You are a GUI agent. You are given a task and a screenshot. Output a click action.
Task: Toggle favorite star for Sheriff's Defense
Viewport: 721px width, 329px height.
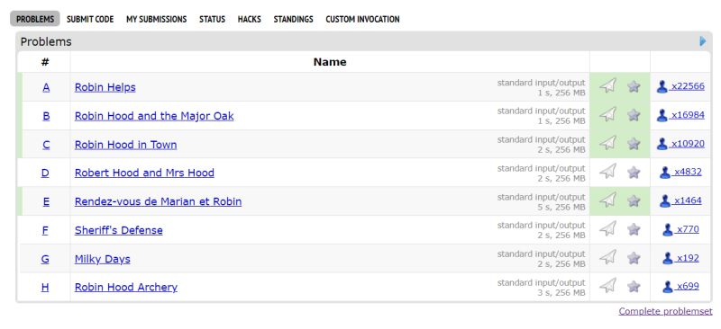pyautogui.click(x=634, y=229)
